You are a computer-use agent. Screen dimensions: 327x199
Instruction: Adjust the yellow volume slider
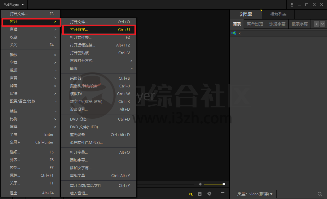click(214, 184)
